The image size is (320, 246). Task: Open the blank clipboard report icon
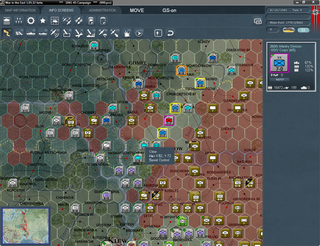pyautogui.click(x=103, y=21)
